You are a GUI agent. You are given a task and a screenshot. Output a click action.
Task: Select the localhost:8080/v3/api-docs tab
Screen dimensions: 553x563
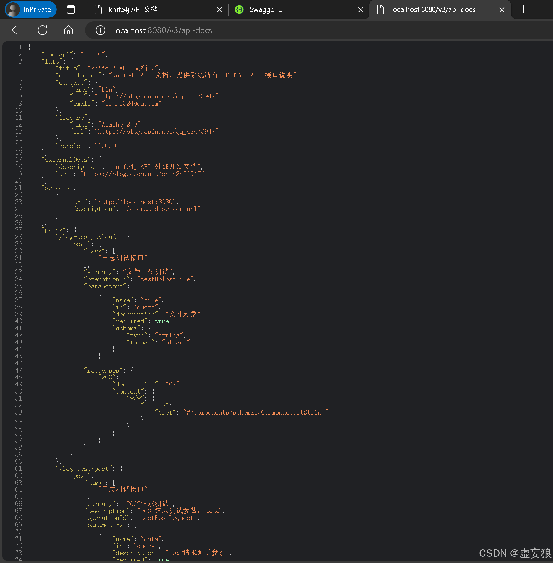coord(433,9)
